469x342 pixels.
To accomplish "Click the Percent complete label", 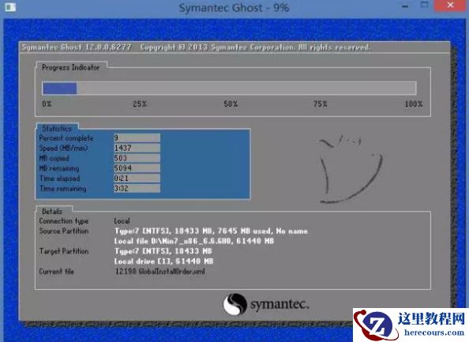I will tap(66, 138).
